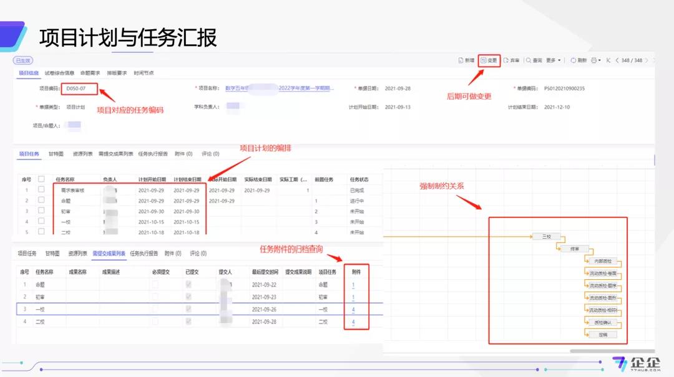Screen dimensions: 674x377
Task: Open attachment count link for 一校 row
Action: (x=353, y=310)
